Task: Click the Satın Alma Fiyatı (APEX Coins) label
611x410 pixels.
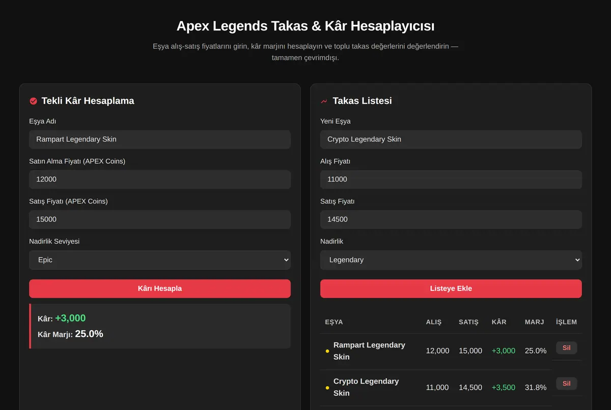Action: click(77, 161)
